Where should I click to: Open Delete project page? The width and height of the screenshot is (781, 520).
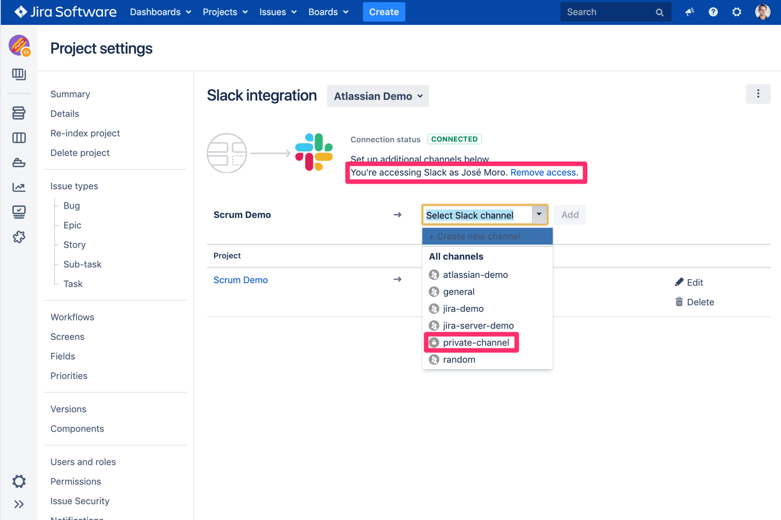coord(80,153)
